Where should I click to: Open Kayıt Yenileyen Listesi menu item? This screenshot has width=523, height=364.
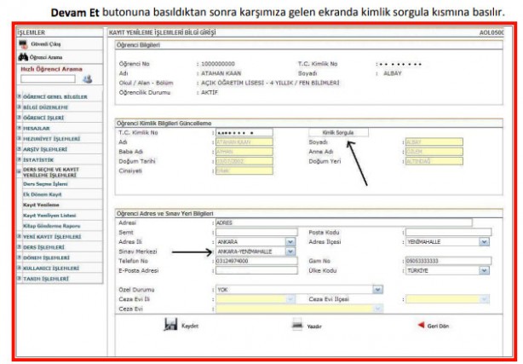(49, 216)
